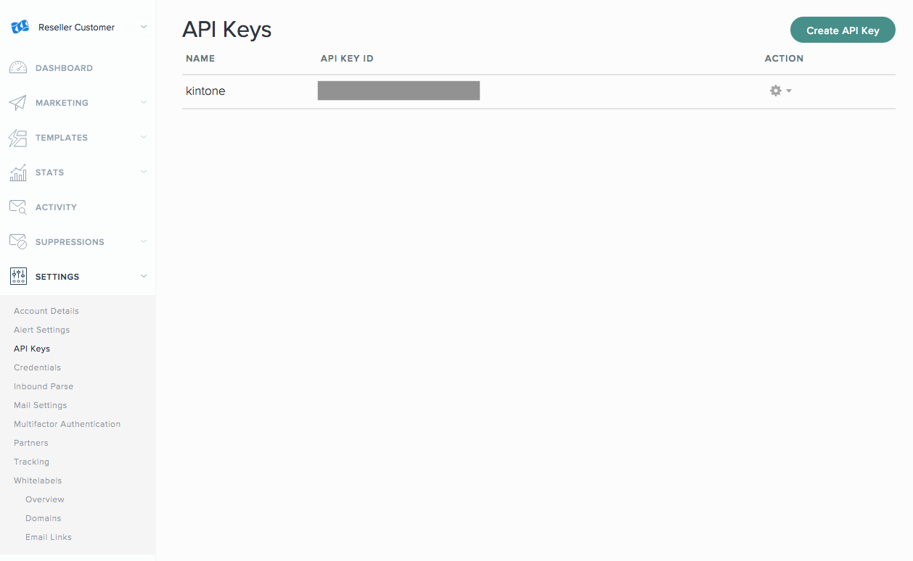Image resolution: width=913 pixels, height=561 pixels.
Task: Expand the Stats section chevron
Action: click(143, 173)
